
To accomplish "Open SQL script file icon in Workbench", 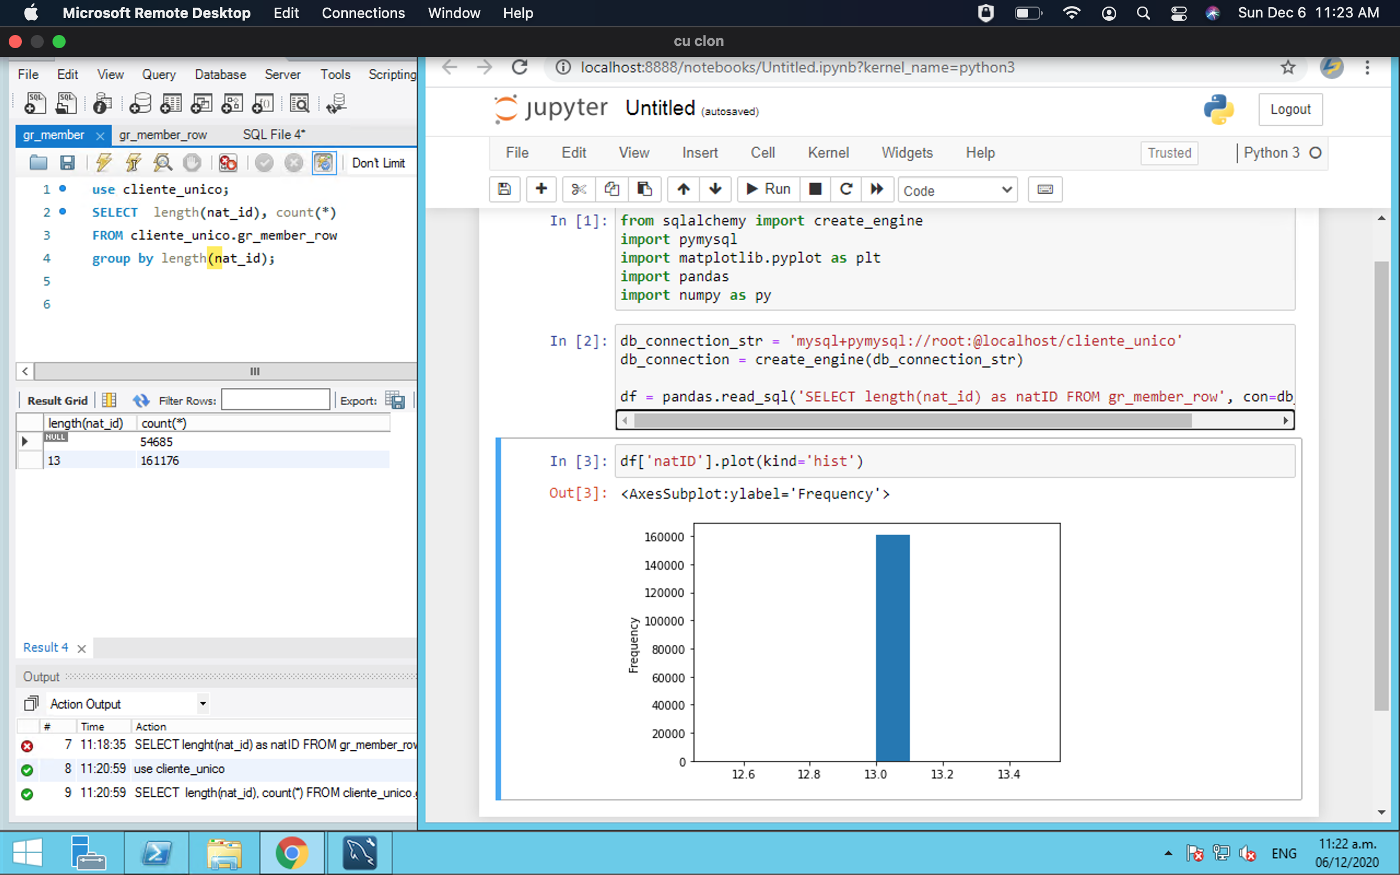I will [x=66, y=103].
